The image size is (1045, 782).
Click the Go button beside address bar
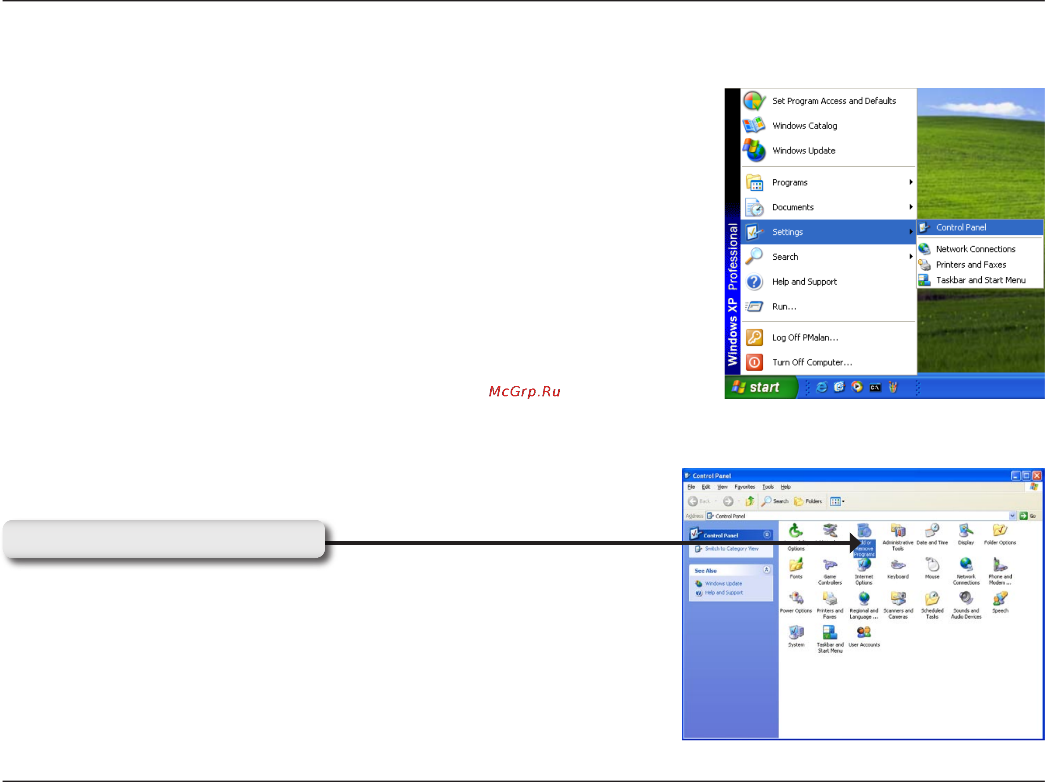click(x=1028, y=516)
